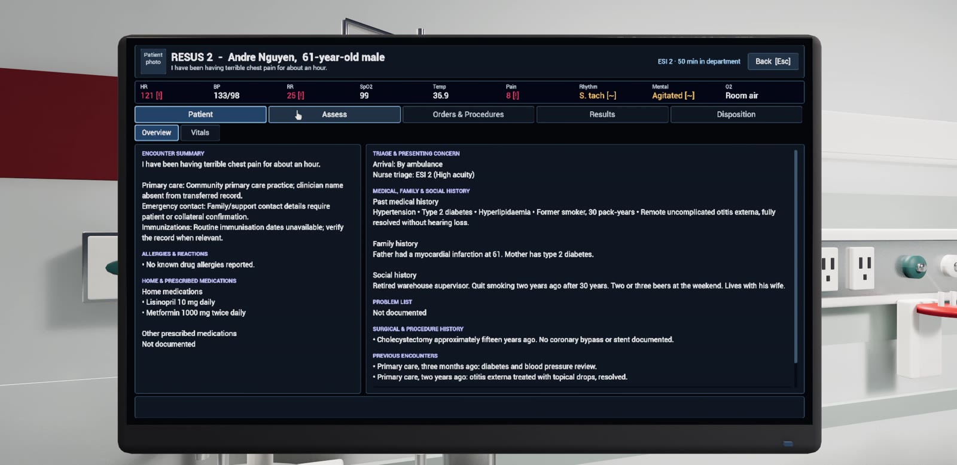Select the "Other prescribed medications" label
The image size is (957, 465).
(189, 334)
